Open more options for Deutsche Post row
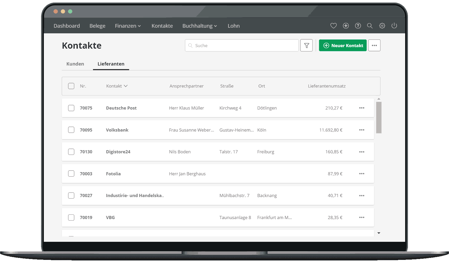Screen dimensions: 449x274 tap(362, 108)
